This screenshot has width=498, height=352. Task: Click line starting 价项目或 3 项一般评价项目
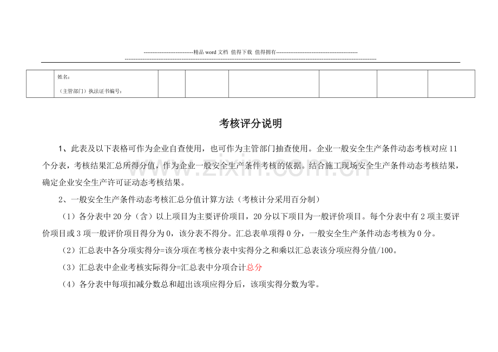240,234
